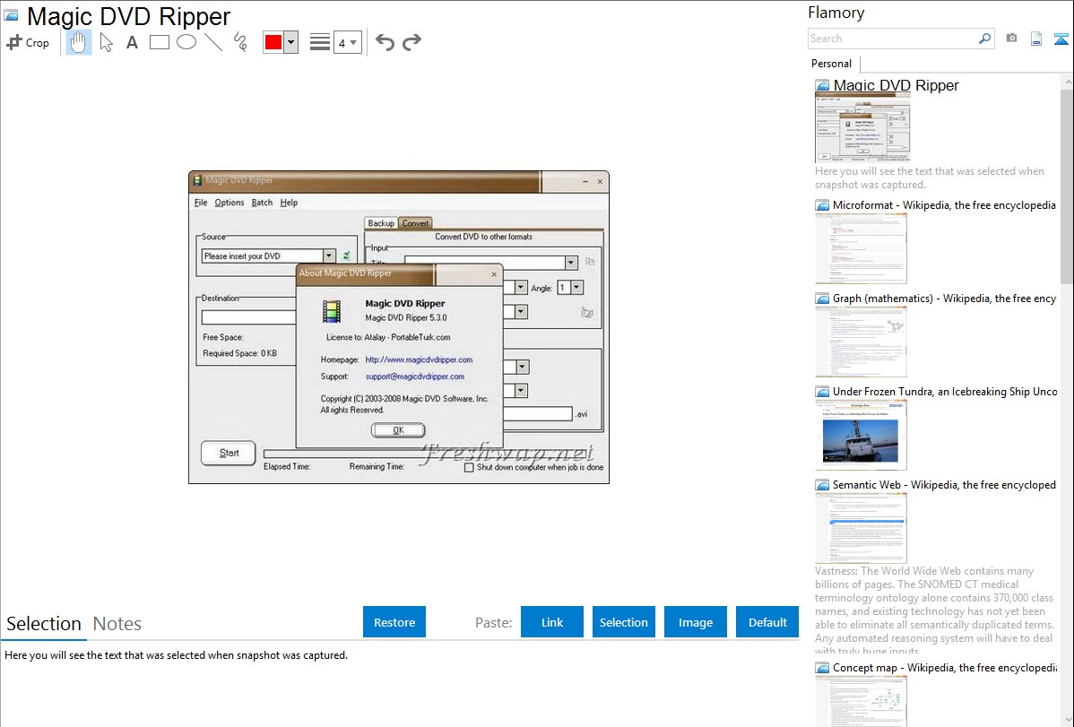Screen dimensions: 1074x727
Task: Click the Paste Image button
Action: tap(695, 622)
